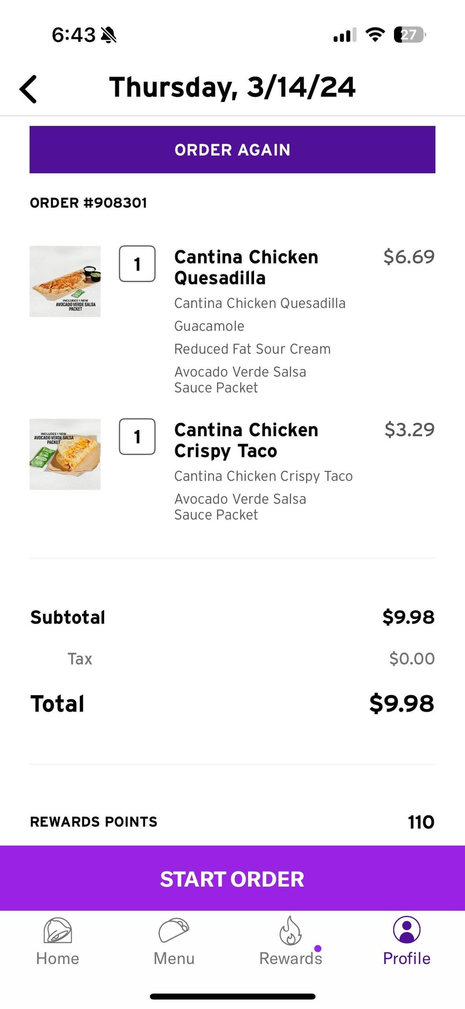Tap the cellular signal bars
The height and width of the screenshot is (1009, 465).
coord(345,35)
